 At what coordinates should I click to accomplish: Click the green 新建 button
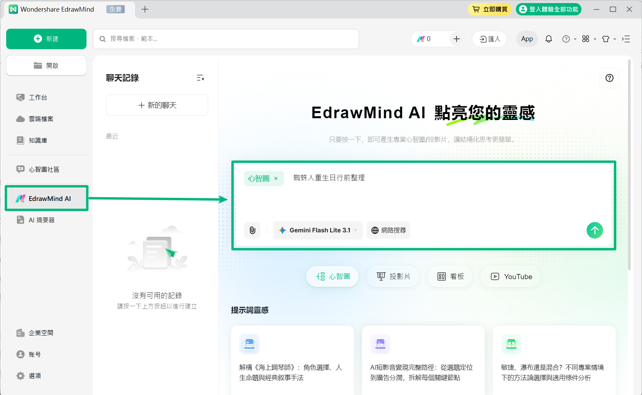46,39
